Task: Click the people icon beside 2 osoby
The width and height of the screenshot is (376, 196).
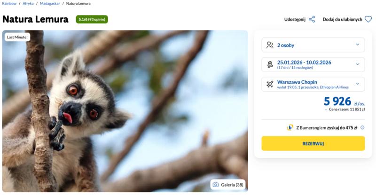Action: tap(270, 45)
